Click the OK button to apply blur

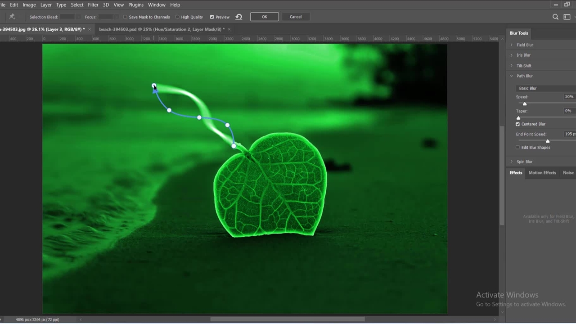point(265,17)
